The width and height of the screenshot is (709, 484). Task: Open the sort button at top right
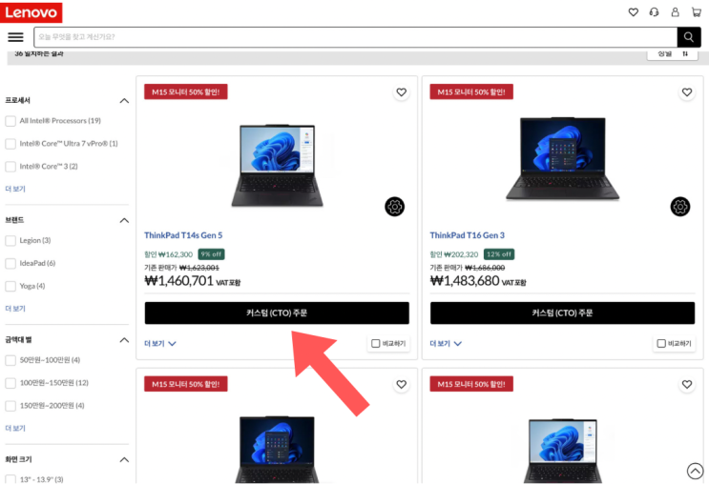click(x=673, y=54)
